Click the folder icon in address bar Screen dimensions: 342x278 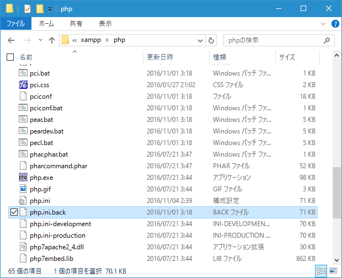pyautogui.click(x=65, y=40)
